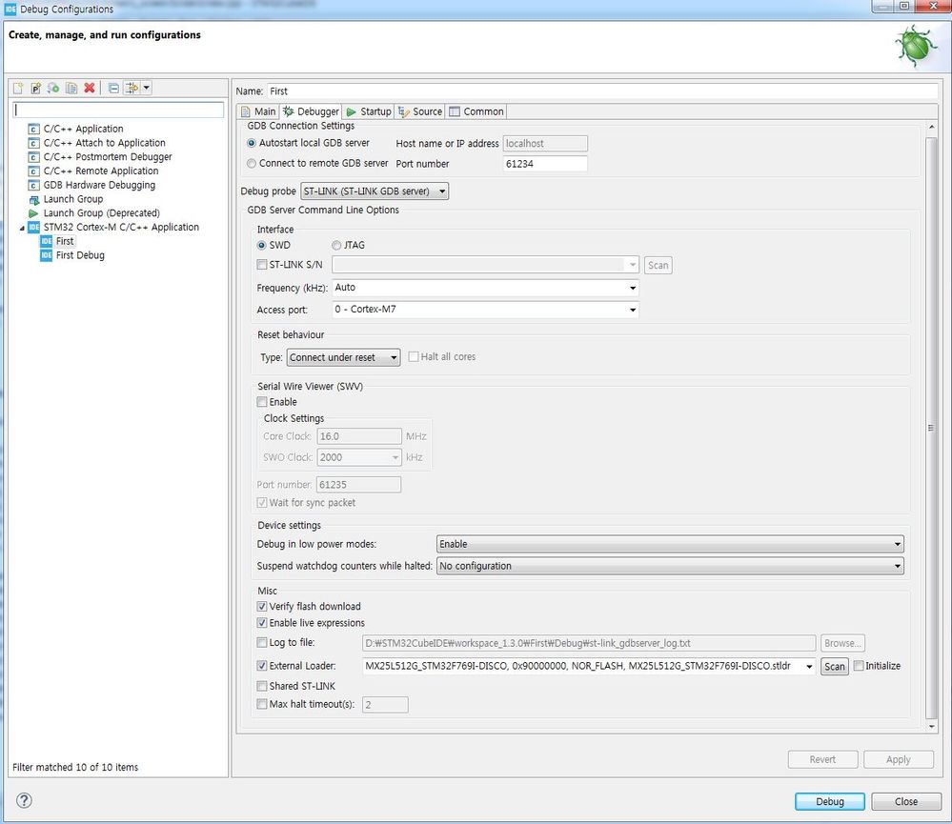This screenshot has width=952, height=824.
Task: Switch to the Main tab
Action: tap(258, 111)
